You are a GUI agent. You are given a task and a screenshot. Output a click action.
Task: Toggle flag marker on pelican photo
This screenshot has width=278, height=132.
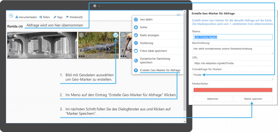click(123, 35)
